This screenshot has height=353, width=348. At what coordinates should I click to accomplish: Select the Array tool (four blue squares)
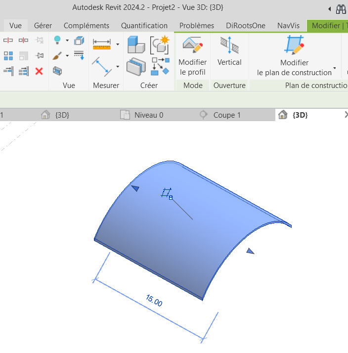8,56
